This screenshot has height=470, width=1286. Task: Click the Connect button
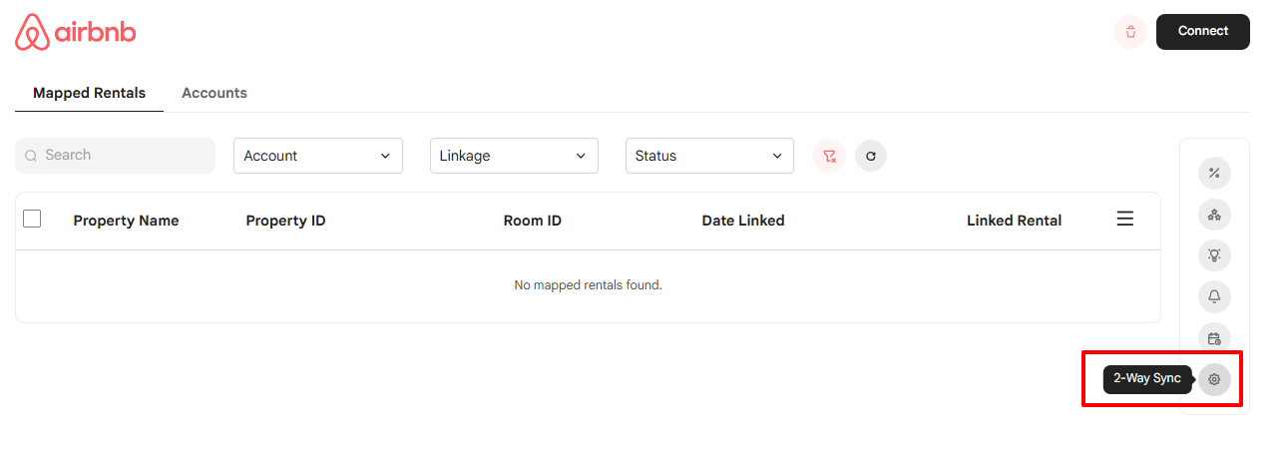pos(1203,31)
